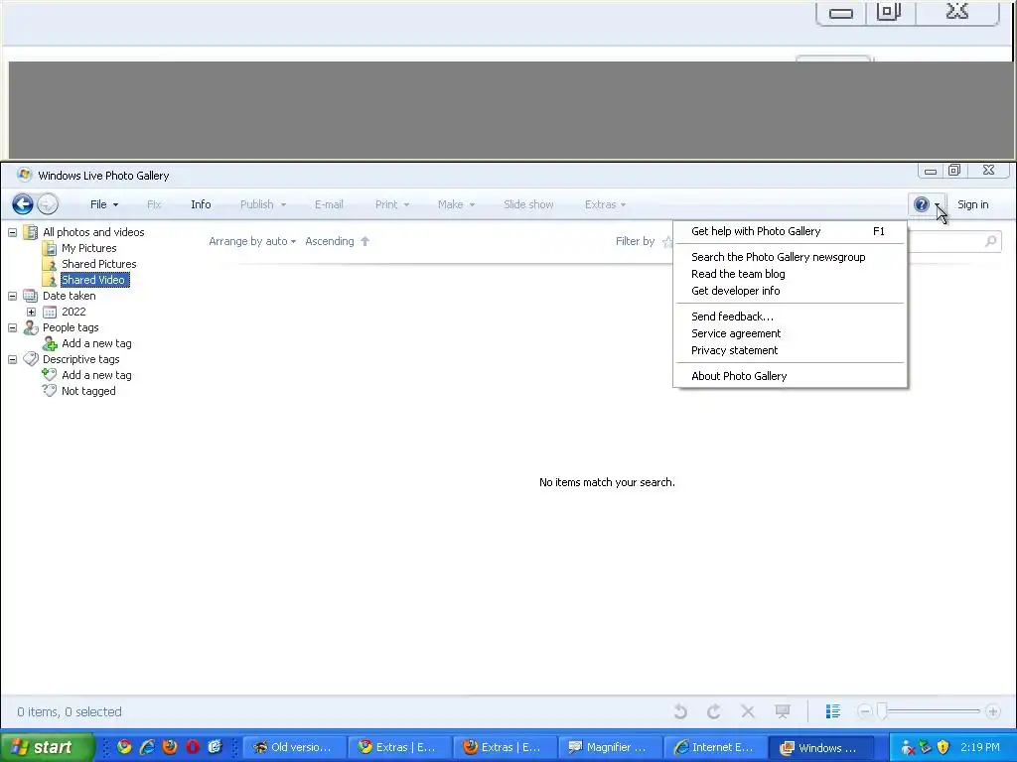Select Not tagged
Image resolution: width=1017 pixels, height=762 pixels.
tap(88, 391)
